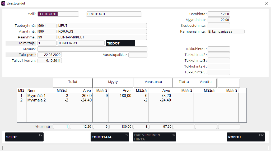Image resolution: width=271 pixels, height=151 pixels.
Task: Click the Kampanjahinta field
Action: coord(226,32)
